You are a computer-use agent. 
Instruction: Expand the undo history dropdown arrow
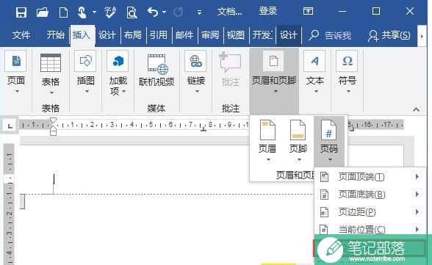click(x=165, y=12)
